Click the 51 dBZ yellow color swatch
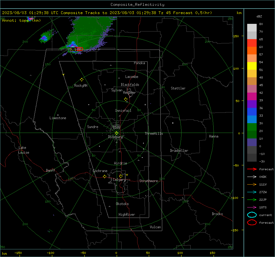The width and height of the screenshot is (275, 257). click(252, 66)
